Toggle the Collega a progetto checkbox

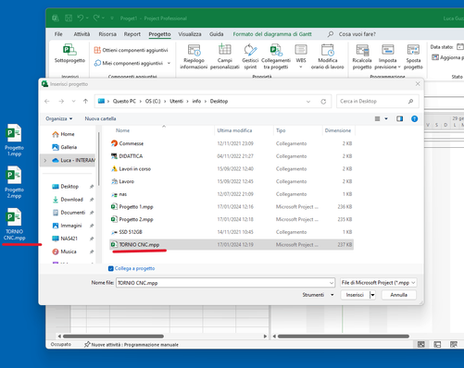pyautogui.click(x=111, y=268)
